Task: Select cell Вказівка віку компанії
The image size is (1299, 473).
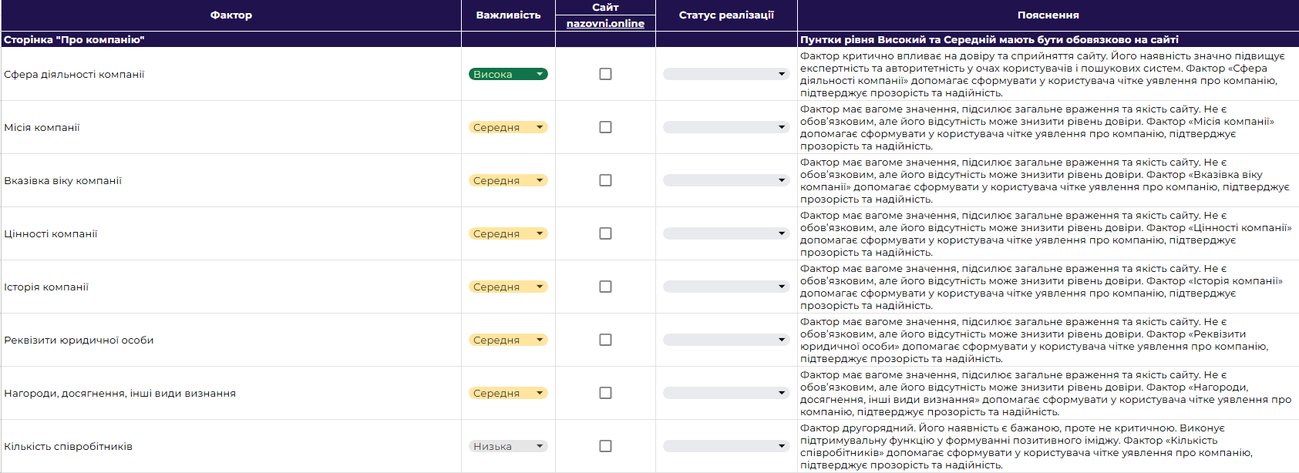Action: (x=231, y=180)
